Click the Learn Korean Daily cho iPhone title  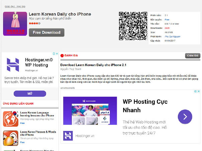60,14
